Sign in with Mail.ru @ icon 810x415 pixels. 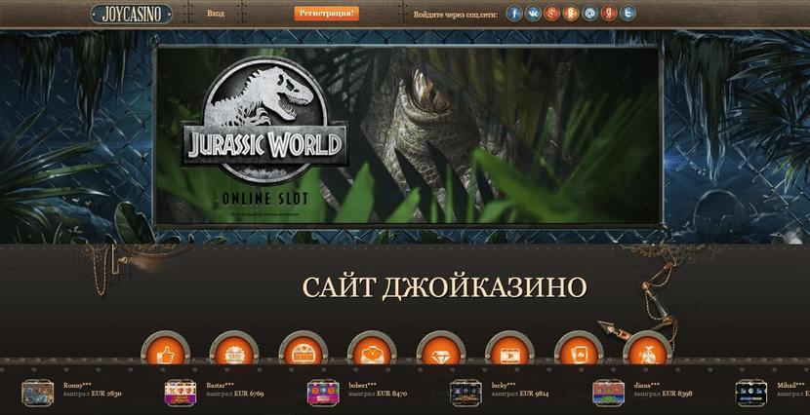pyautogui.click(x=590, y=14)
